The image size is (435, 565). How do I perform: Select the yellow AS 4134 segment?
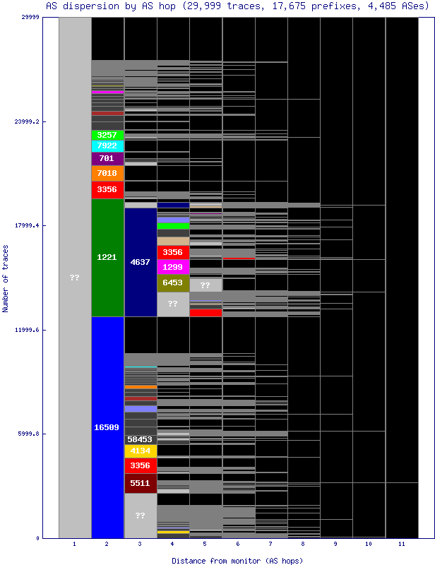pyautogui.click(x=141, y=451)
